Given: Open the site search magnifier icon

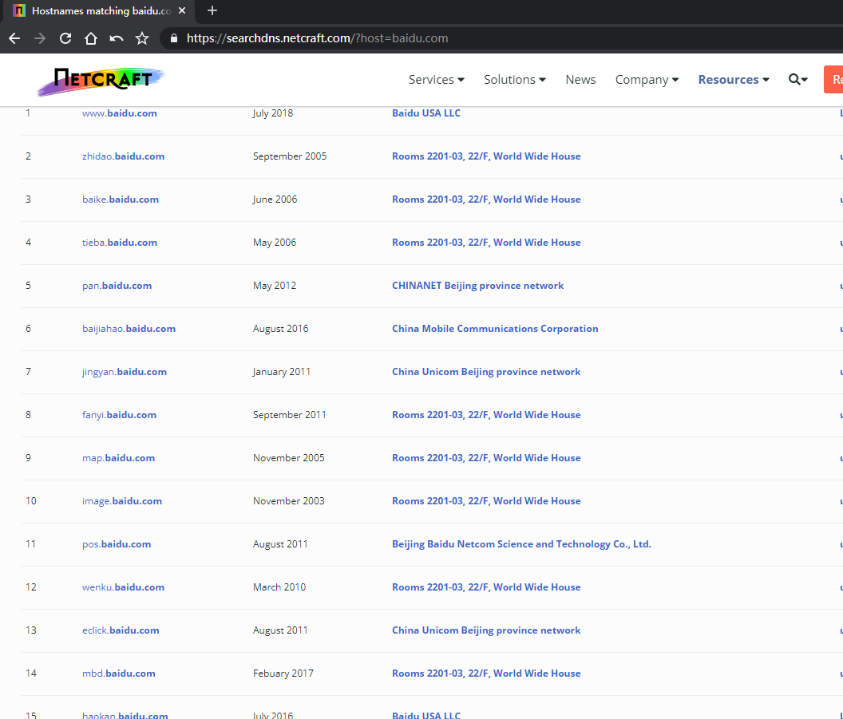Looking at the screenshot, I should 797,80.
